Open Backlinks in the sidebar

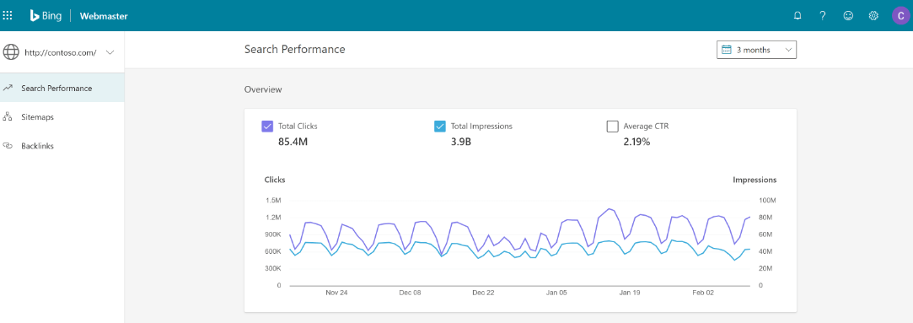tap(62, 146)
